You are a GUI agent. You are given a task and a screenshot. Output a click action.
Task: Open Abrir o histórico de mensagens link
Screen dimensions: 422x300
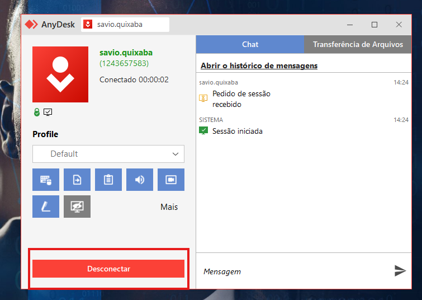click(x=259, y=65)
